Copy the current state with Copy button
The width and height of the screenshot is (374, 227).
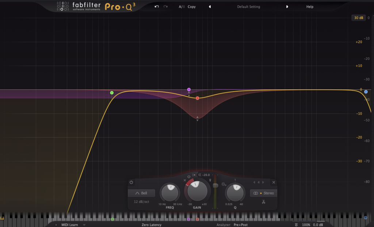point(191,7)
